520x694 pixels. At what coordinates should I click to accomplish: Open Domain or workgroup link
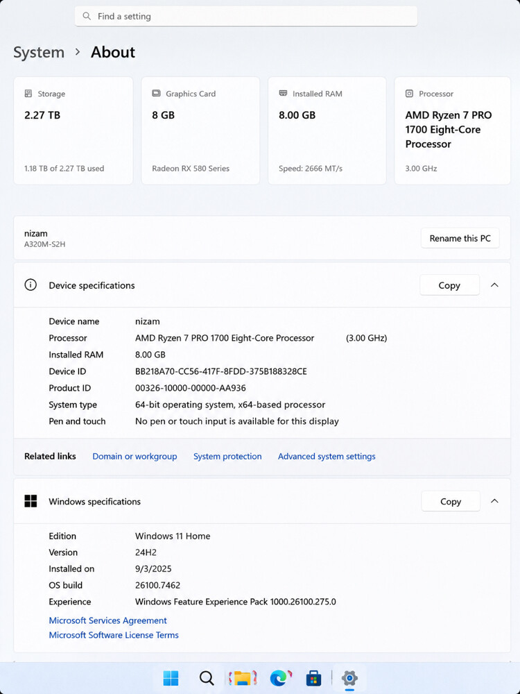(135, 457)
